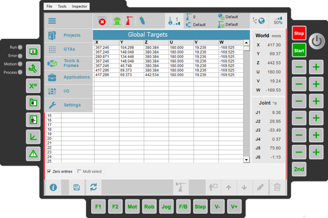The height and width of the screenshot is (218, 328).
Task: Click the F1 function key
Action: tap(98, 207)
